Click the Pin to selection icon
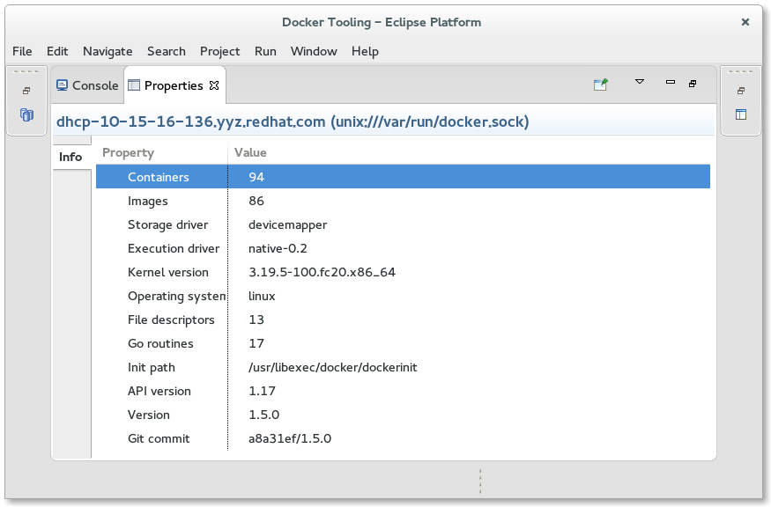Viewport: 771px width, 507px height. 600,84
